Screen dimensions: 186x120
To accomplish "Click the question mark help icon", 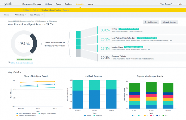I will click(9, 63).
